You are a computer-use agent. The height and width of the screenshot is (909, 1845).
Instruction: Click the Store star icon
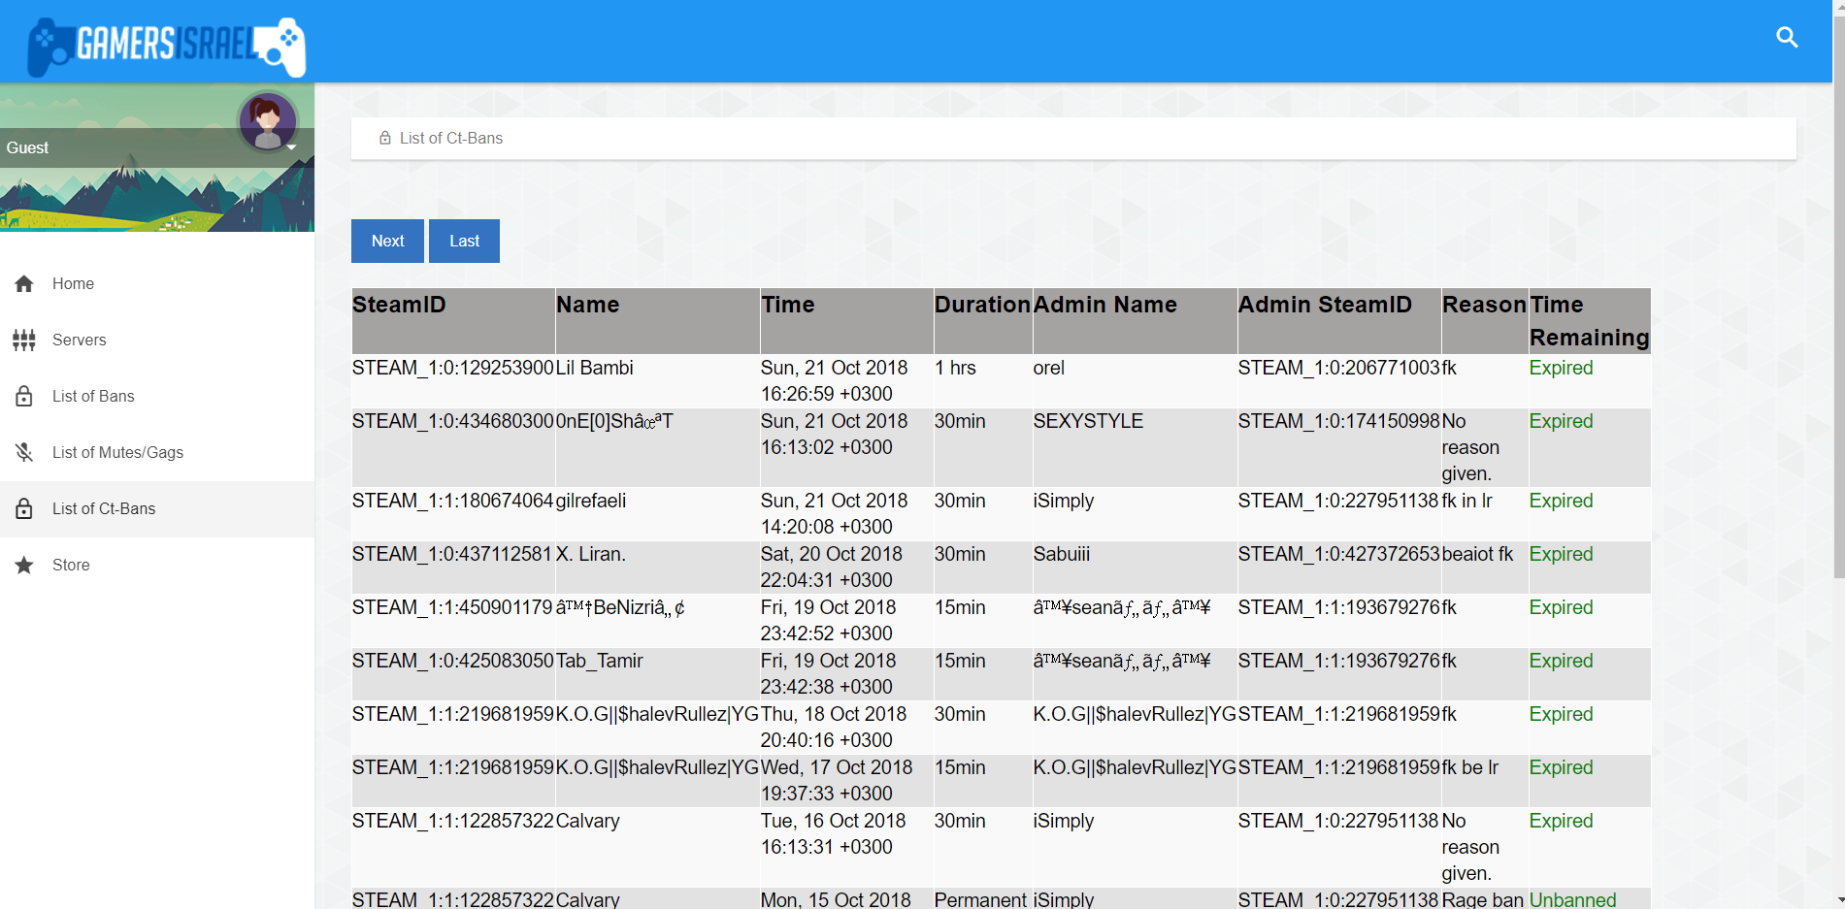[x=24, y=566]
